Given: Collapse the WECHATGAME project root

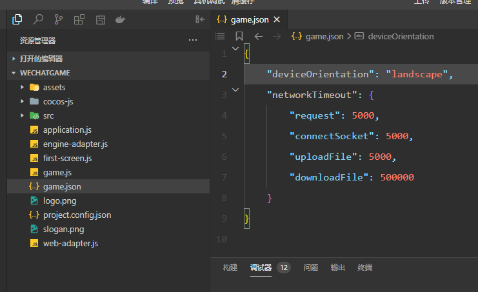Looking at the screenshot, I should coord(108,73).
